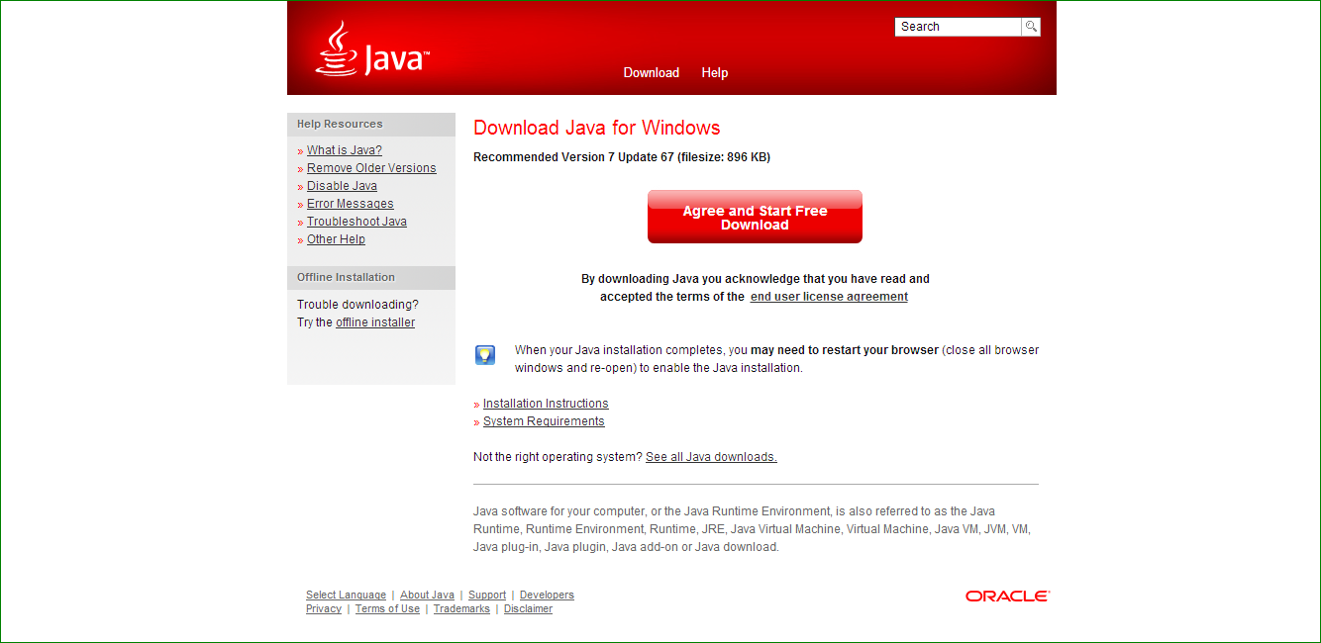This screenshot has width=1321, height=643.
Task: Open the end user license agreement link
Action: (x=829, y=297)
